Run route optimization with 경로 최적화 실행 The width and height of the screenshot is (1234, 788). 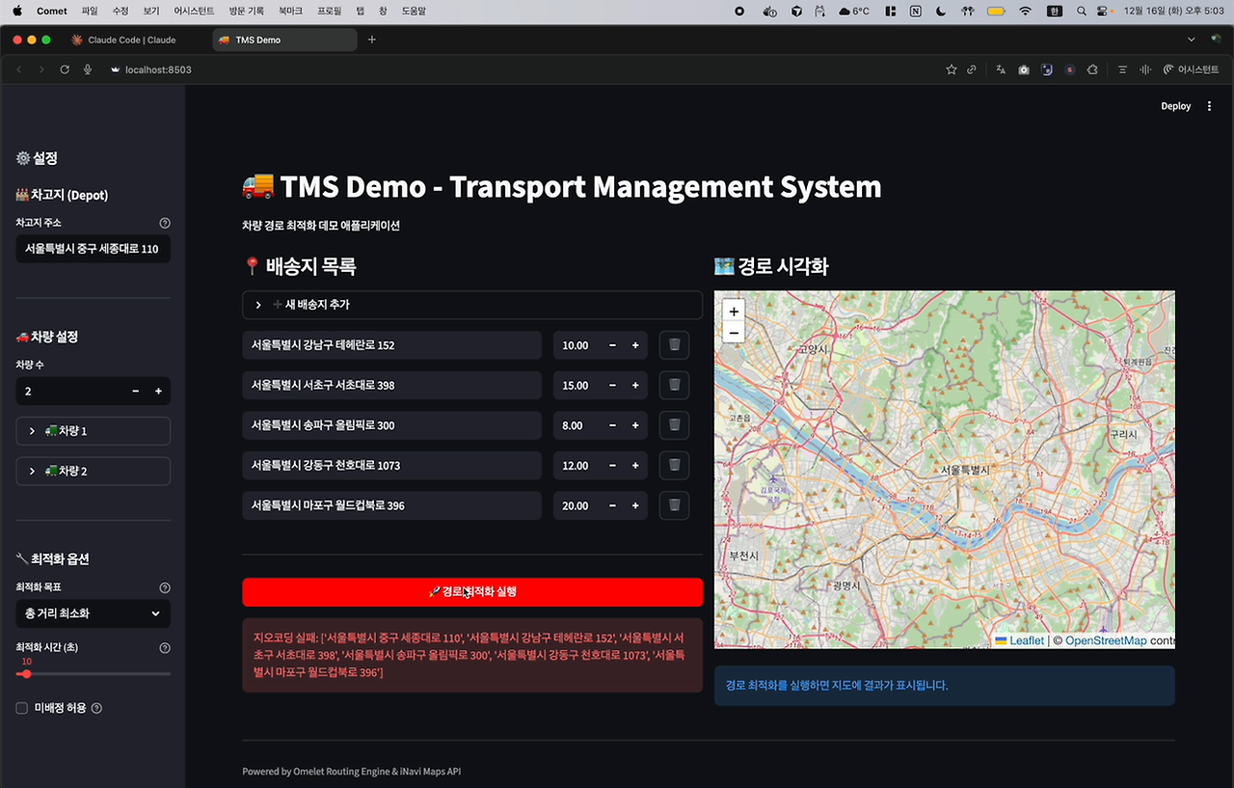click(472, 592)
